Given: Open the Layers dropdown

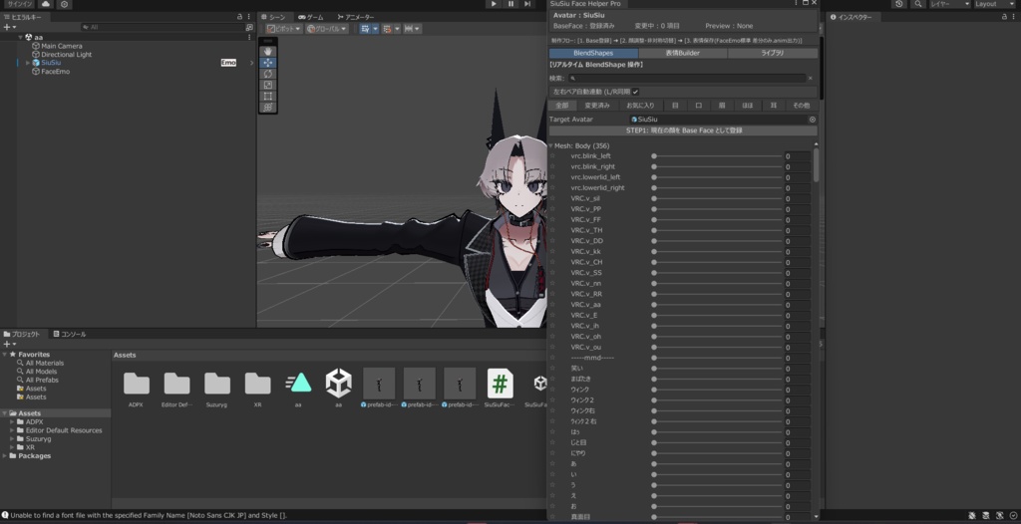Looking at the screenshot, I should (949, 4).
